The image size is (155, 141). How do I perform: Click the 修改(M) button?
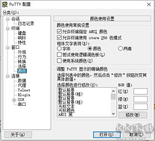point(133,115)
